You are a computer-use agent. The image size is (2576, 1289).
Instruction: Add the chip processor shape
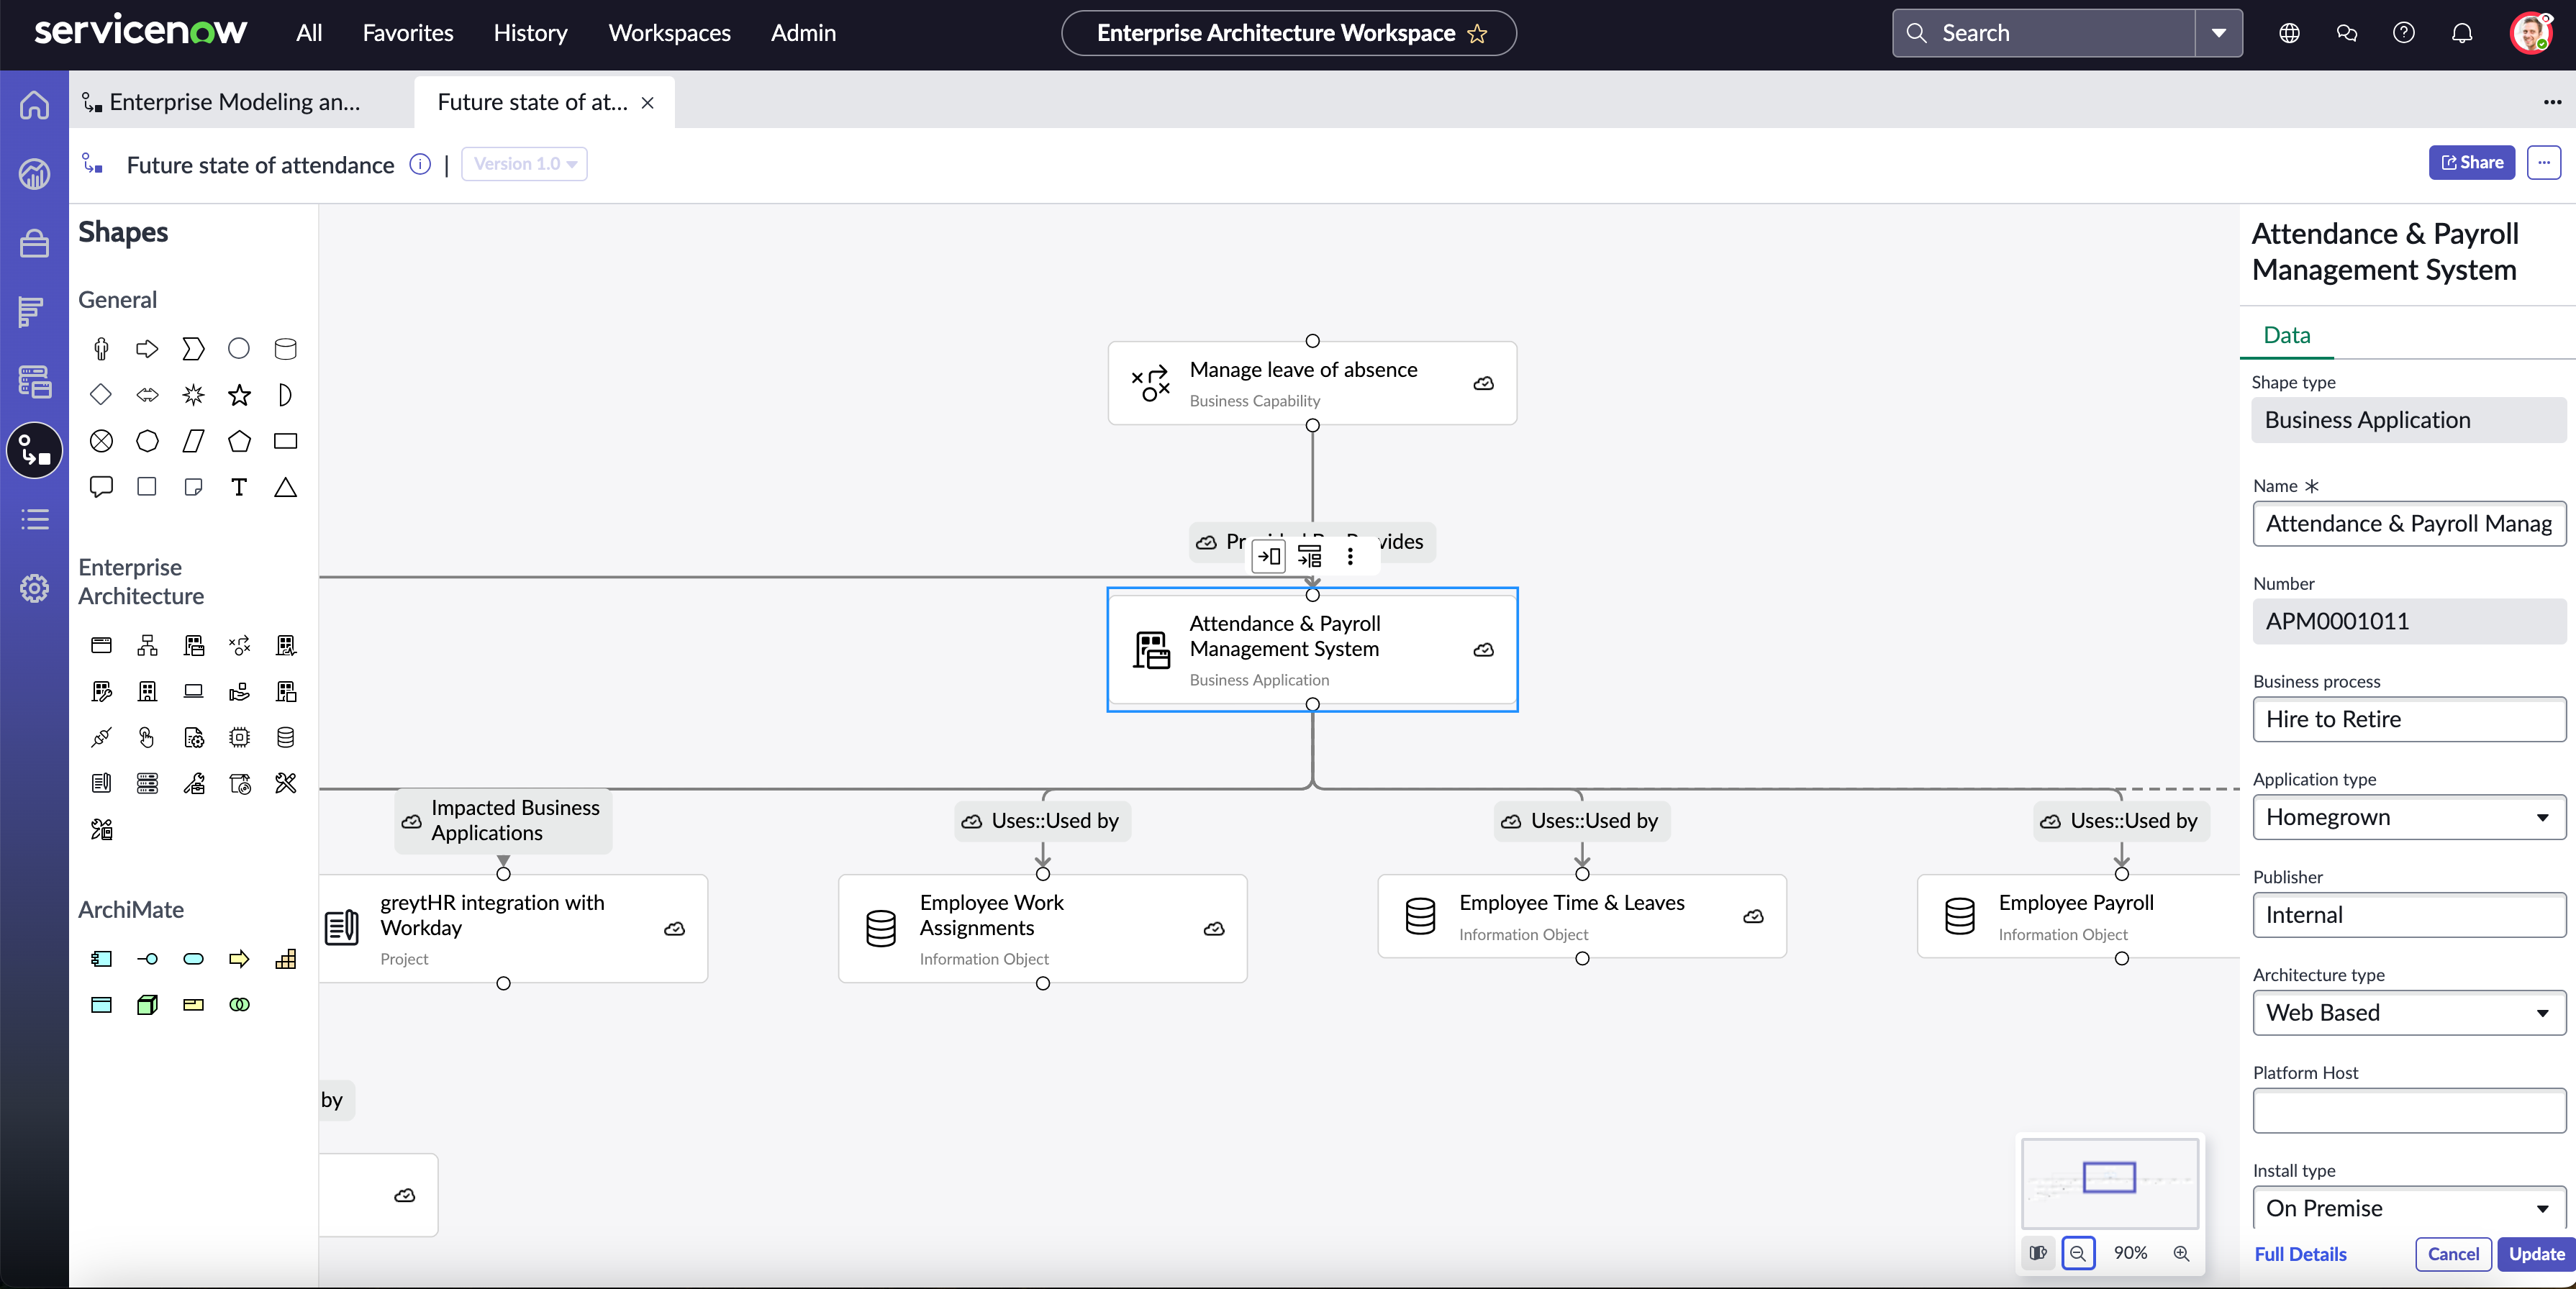tap(239, 737)
